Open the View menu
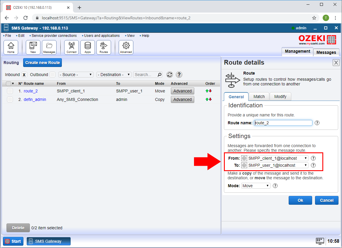The image size is (342, 248). pyautogui.click(x=131, y=36)
